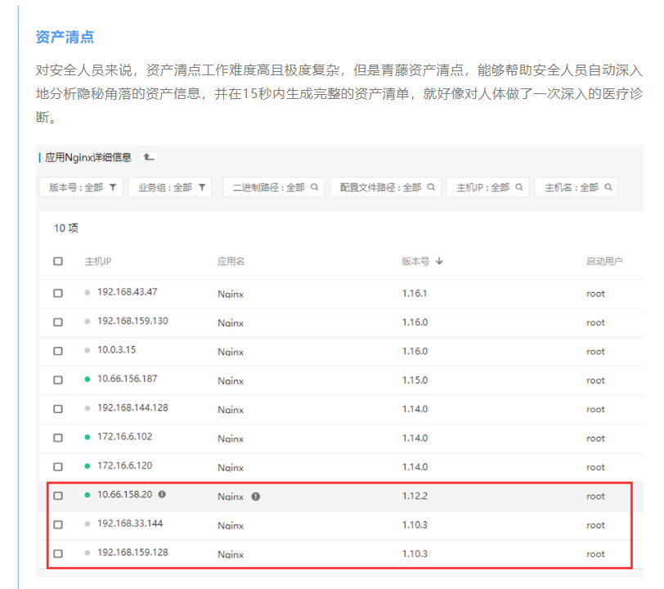Click the export icon beside 应用Nginx详细信息
Screen dimensions: 664x589
click(x=149, y=157)
